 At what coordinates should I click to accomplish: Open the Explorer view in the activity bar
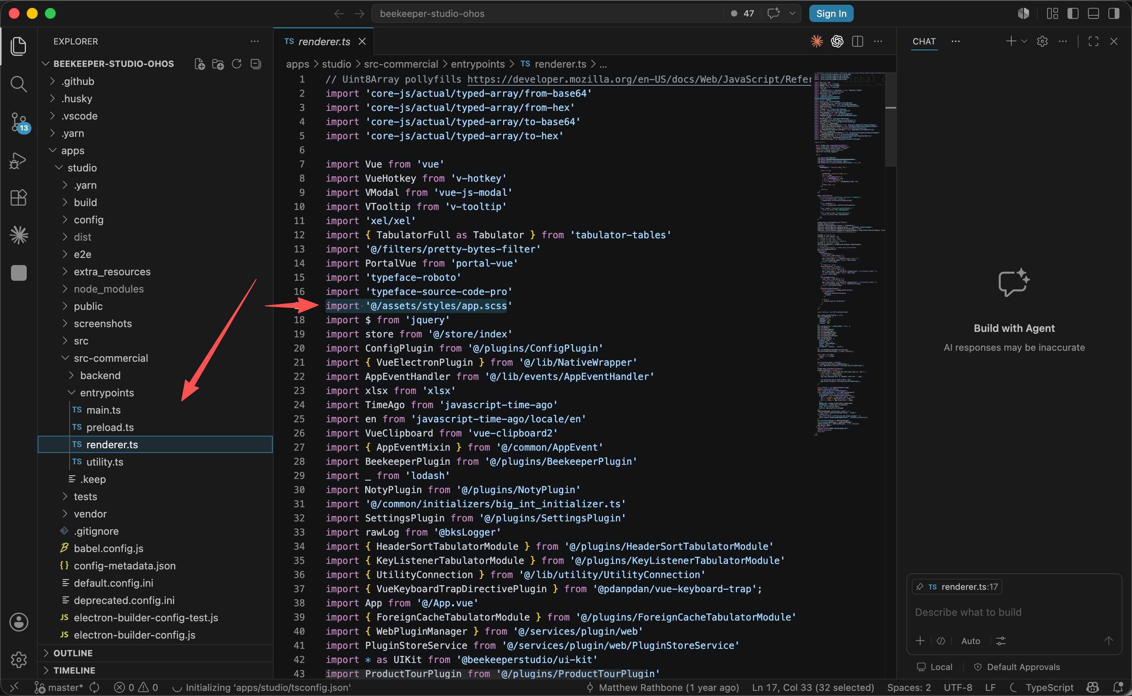click(18, 46)
